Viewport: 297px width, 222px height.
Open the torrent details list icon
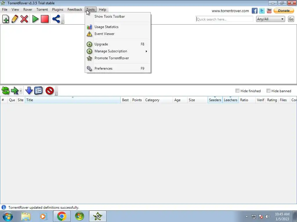pos(39,90)
